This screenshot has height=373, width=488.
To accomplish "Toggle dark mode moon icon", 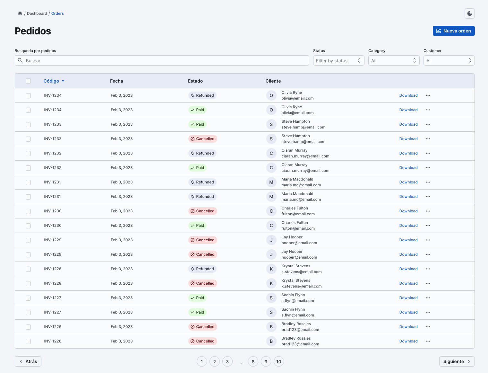I will pos(469,13).
